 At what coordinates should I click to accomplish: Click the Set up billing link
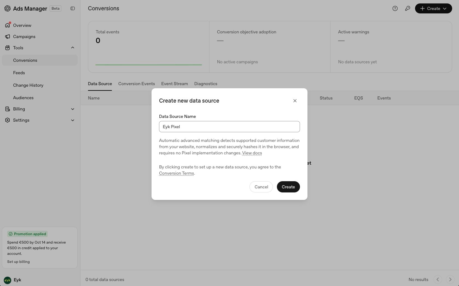click(x=18, y=262)
